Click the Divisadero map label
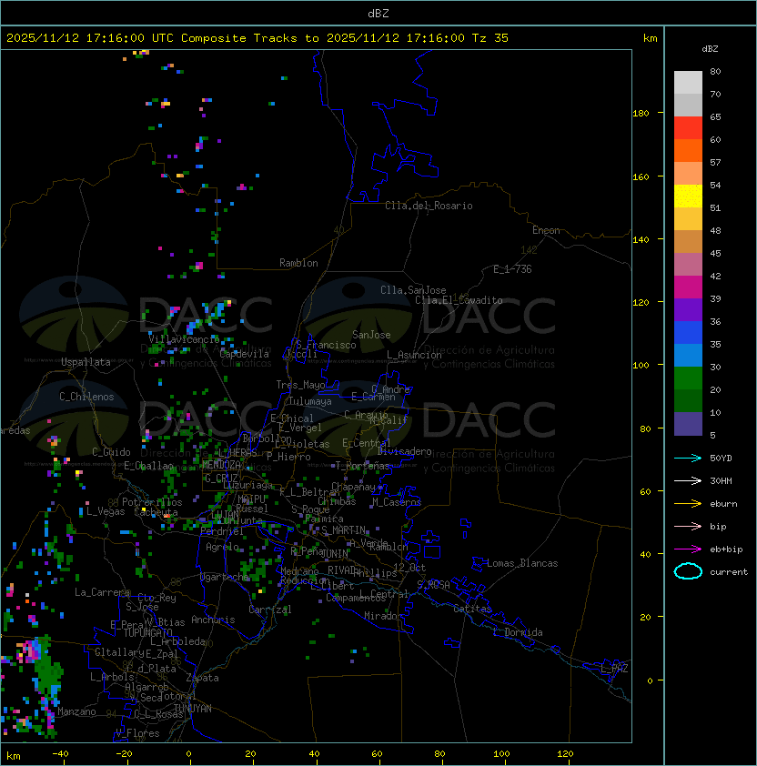 point(404,451)
